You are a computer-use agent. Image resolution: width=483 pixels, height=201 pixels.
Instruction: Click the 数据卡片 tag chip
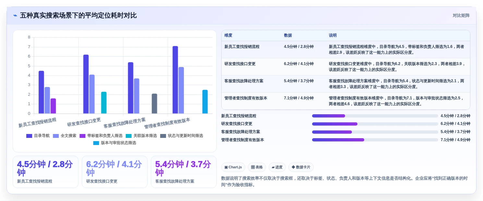click(x=301, y=167)
